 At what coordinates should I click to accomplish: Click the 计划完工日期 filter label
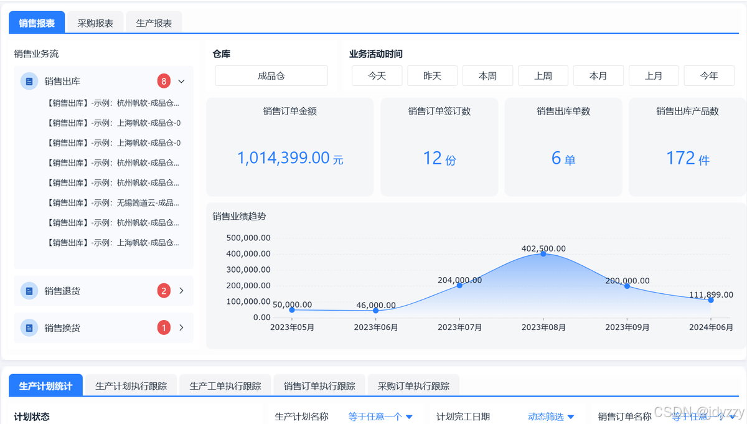click(x=463, y=417)
